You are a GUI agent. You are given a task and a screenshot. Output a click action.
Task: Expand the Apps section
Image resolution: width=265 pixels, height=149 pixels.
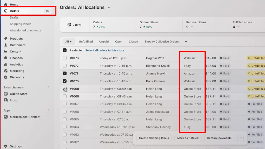49,110
